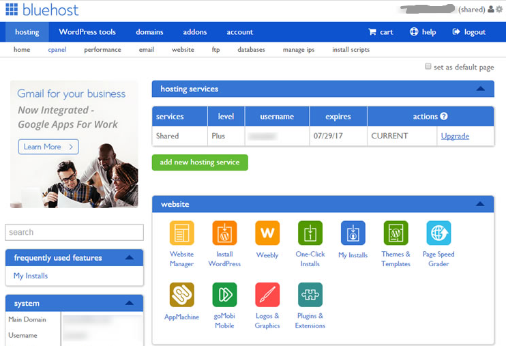506x346 pixels.
Task: Click the logout text label
Action: (475, 32)
